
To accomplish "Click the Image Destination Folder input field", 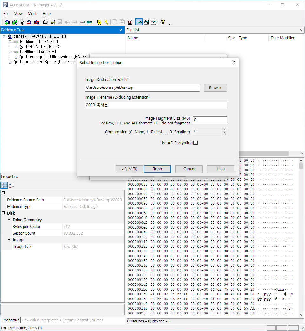I will pyautogui.click(x=142, y=88).
